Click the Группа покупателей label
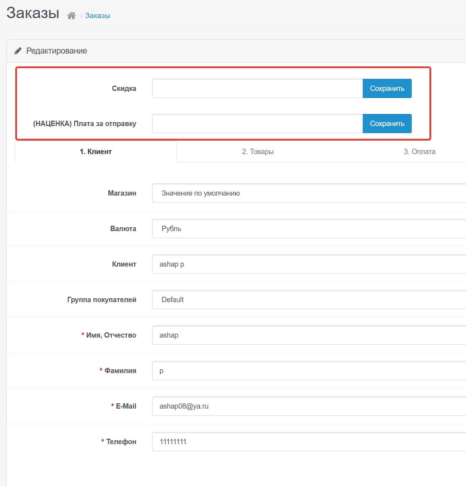Viewport: 466px width, 486px height. [102, 300]
